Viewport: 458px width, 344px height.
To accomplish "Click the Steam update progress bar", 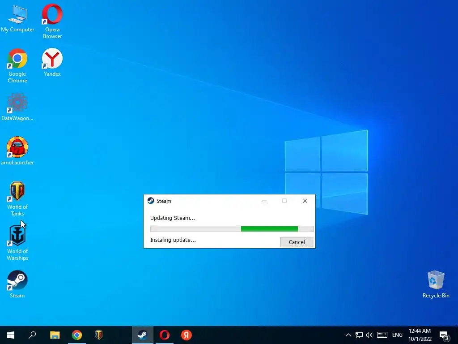I will (x=232, y=229).
